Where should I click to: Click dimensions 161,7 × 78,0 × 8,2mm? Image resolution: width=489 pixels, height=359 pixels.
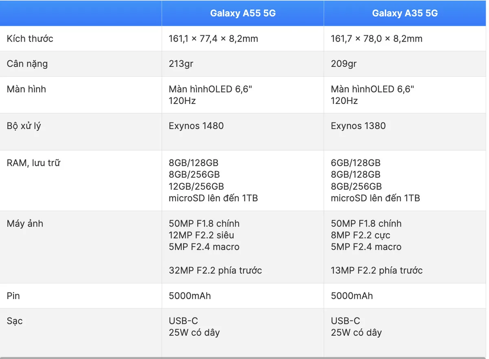click(x=377, y=39)
